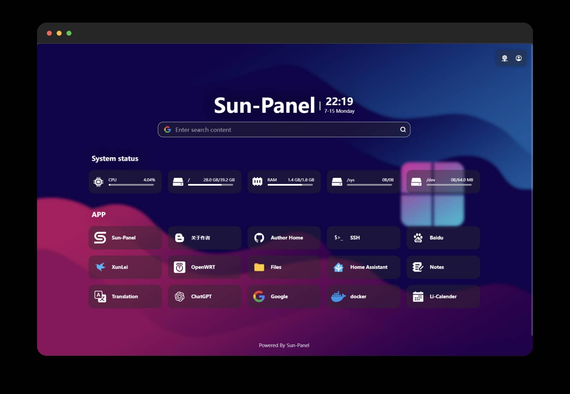570x394 pixels.
Task: Click the CPU chip status icon
Action: 98,182
